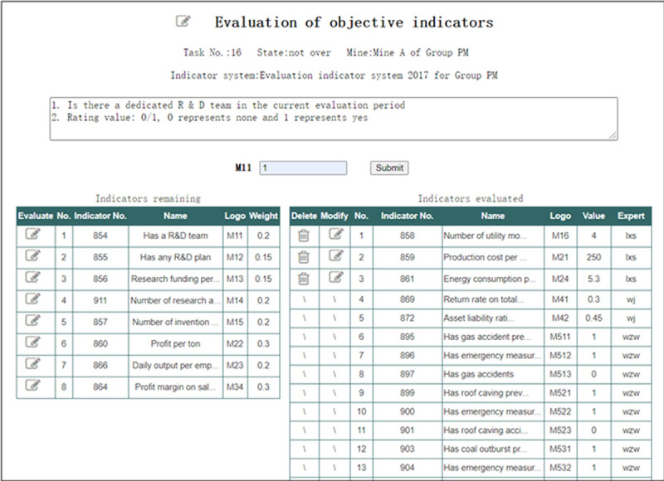Modify the evaluated indicator M21
Viewport: 664px width, 481px height.
click(x=335, y=256)
